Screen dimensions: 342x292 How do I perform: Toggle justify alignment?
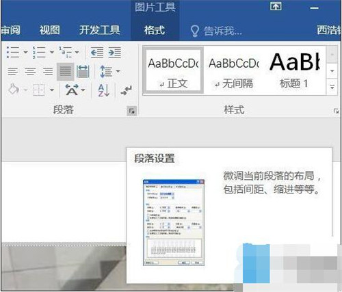[66, 72]
